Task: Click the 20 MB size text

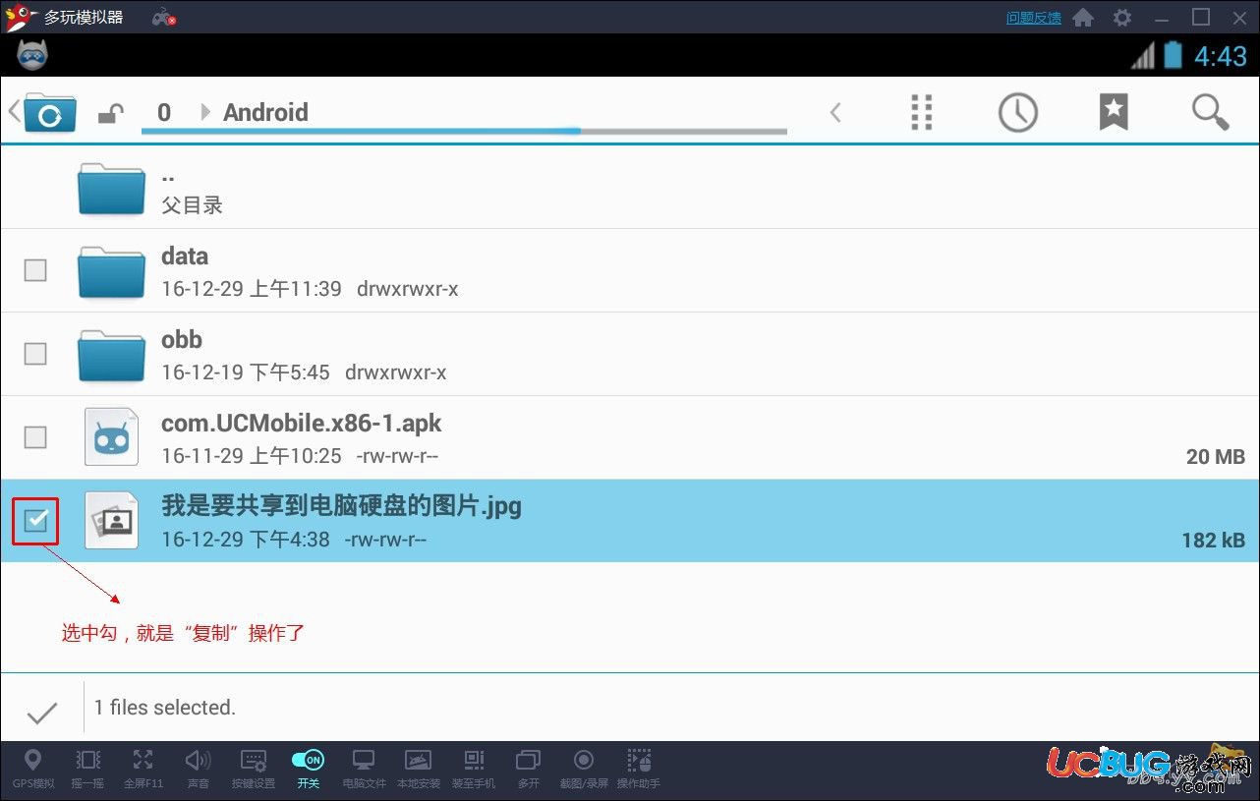Action: pyautogui.click(x=1216, y=457)
